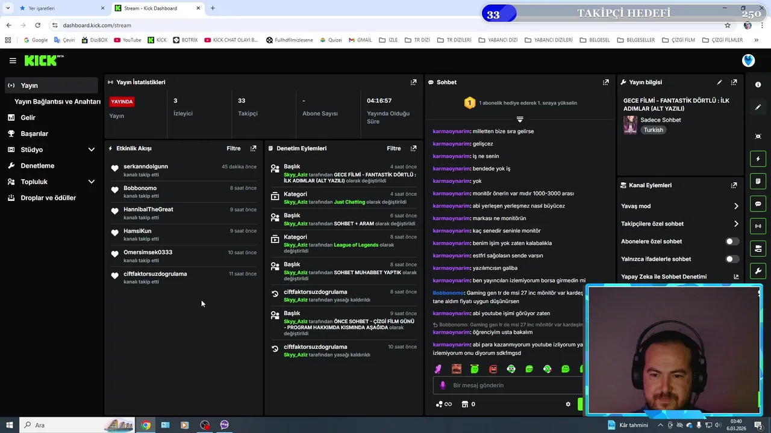Open the Windows Start menu
The width and height of the screenshot is (771, 433).
(9, 425)
